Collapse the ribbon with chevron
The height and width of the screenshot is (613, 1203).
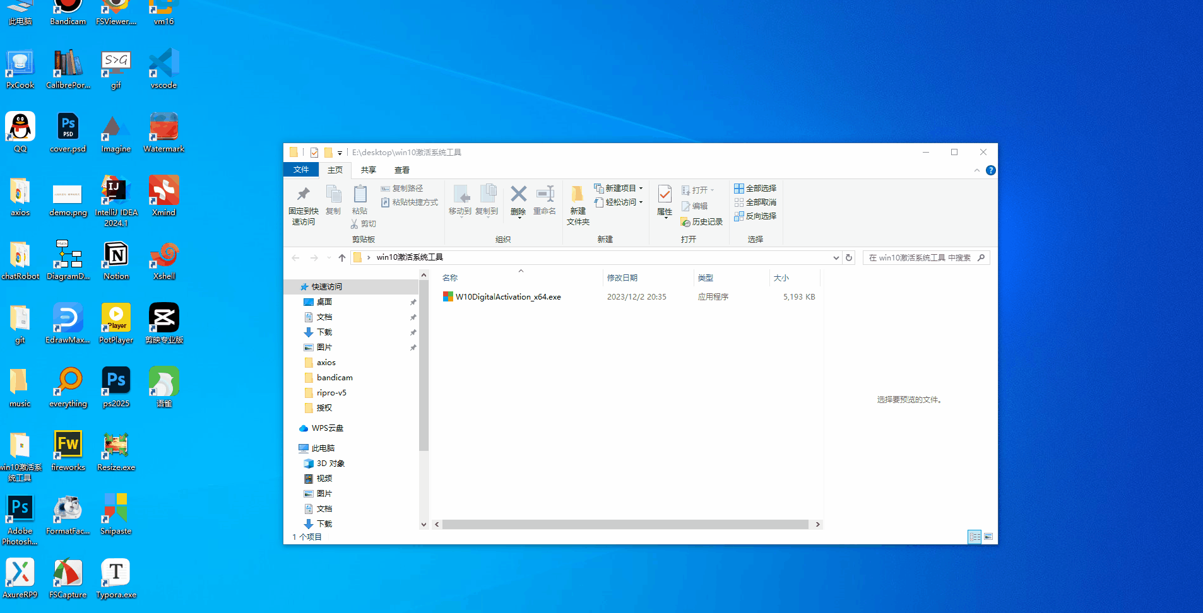tap(977, 170)
